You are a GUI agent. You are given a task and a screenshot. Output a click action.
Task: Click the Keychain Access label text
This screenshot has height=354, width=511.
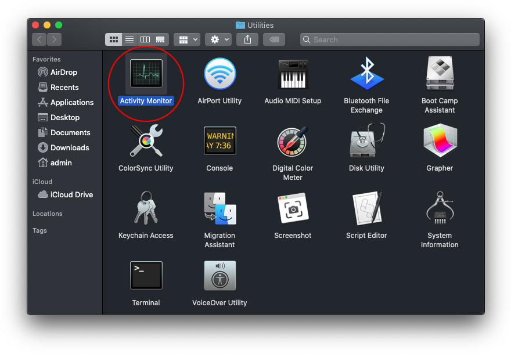click(146, 236)
